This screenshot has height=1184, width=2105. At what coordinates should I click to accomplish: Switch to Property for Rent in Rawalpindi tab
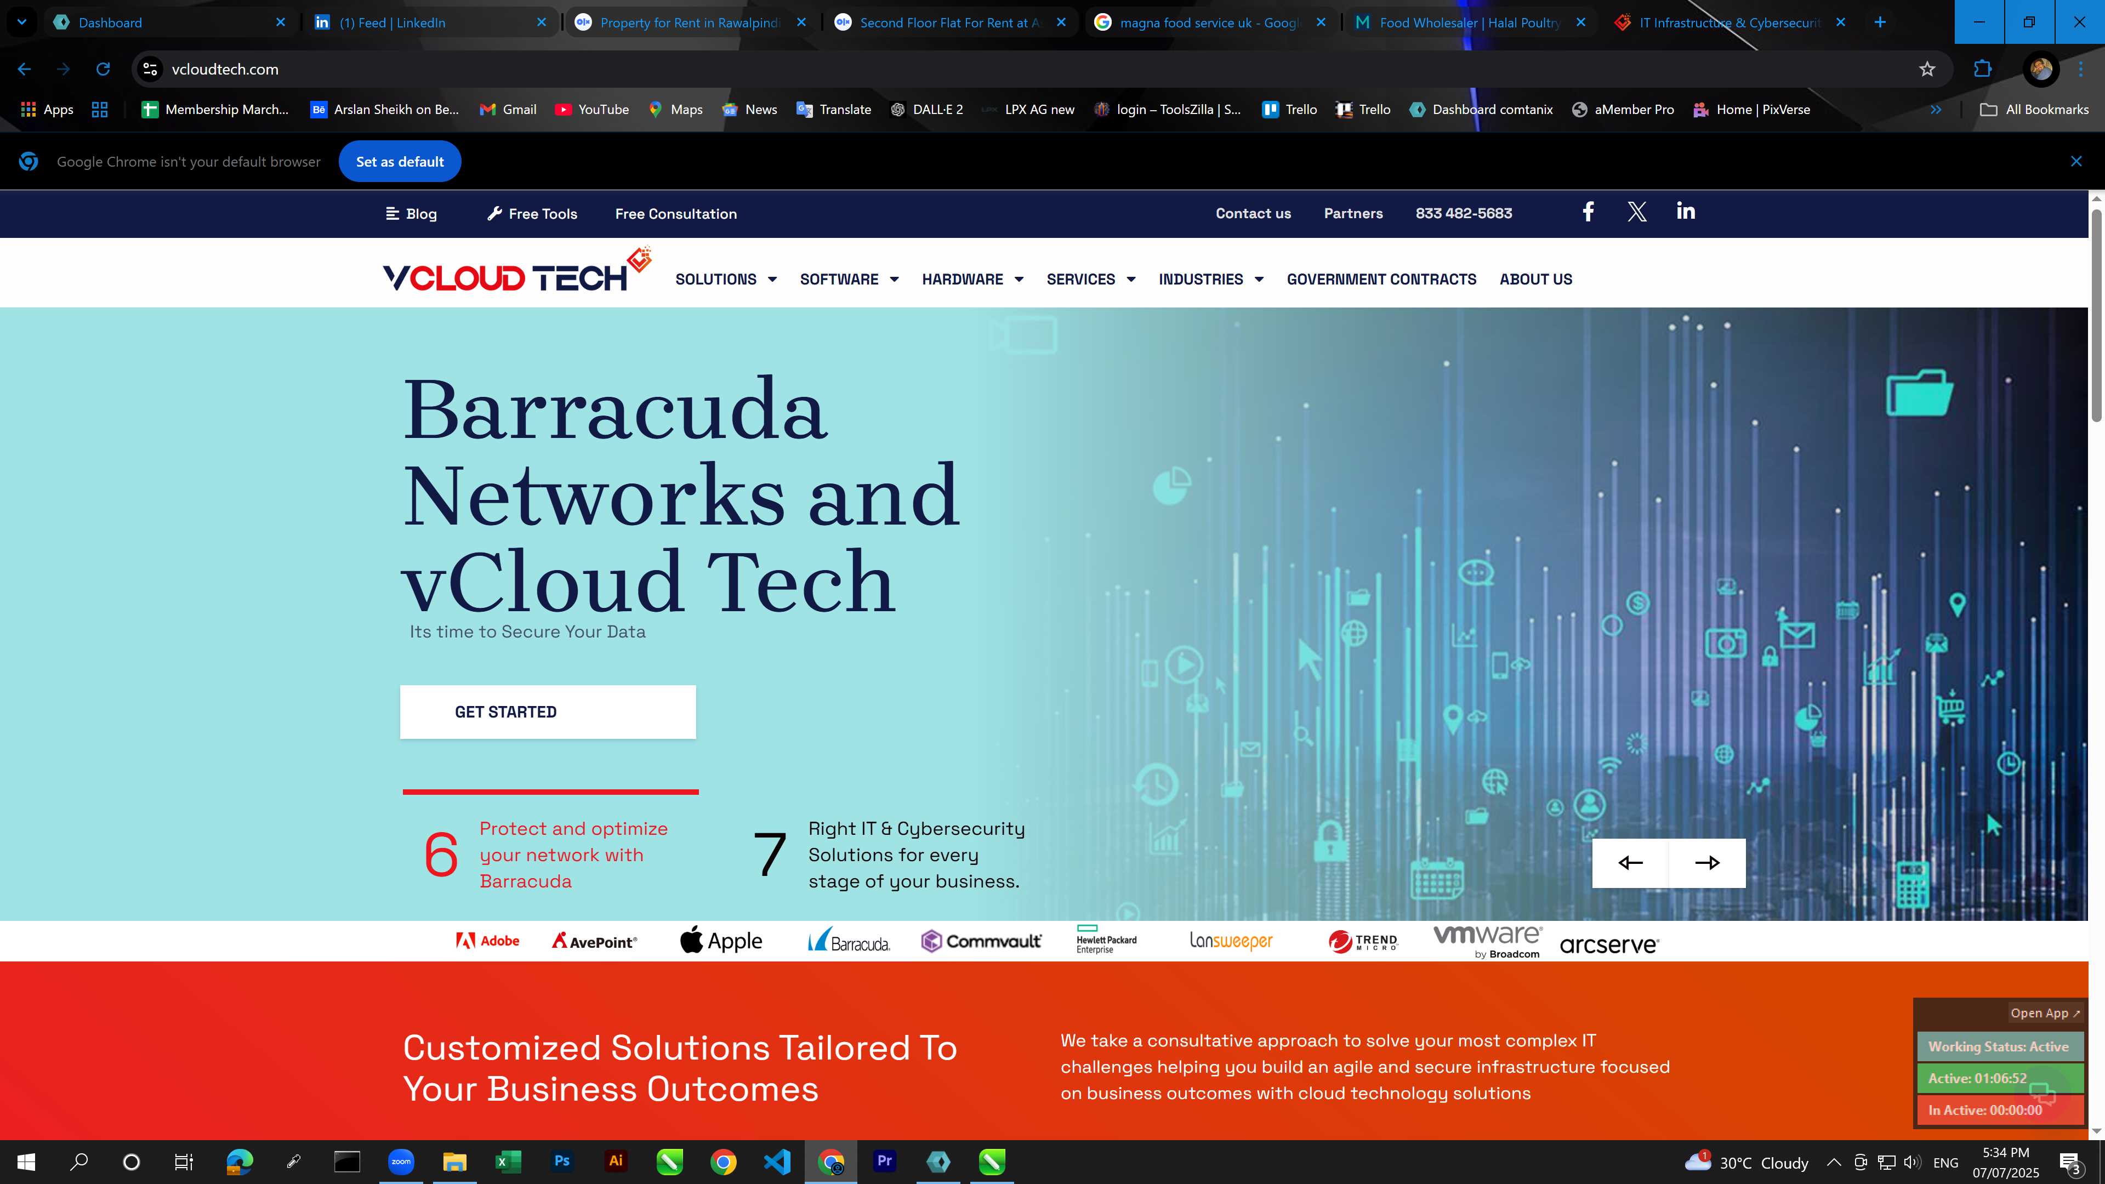click(690, 22)
